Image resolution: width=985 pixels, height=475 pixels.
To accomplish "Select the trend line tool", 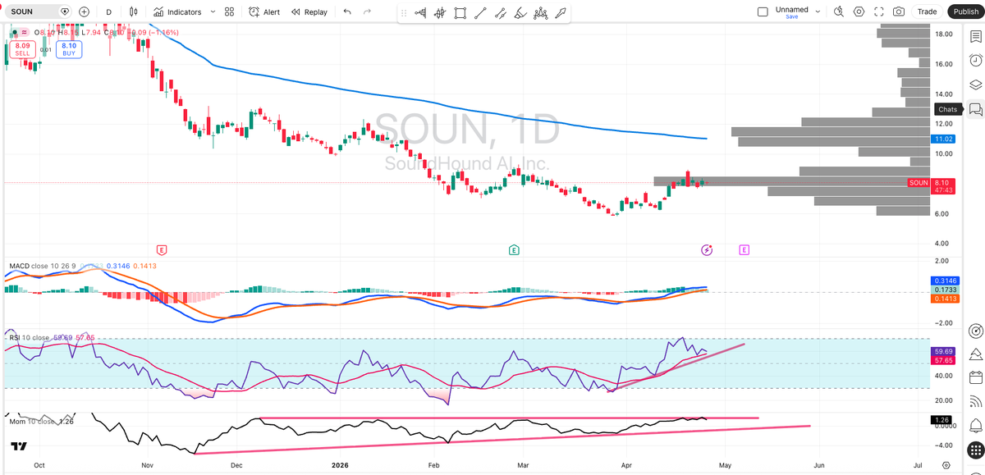I will click(x=480, y=13).
